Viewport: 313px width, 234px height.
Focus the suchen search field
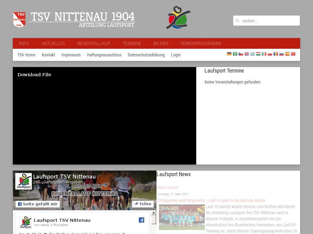tap(267, 20)
